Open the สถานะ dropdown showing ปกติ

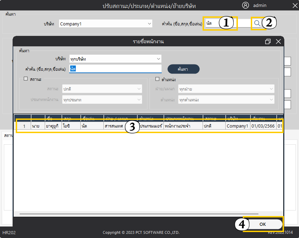102,89
